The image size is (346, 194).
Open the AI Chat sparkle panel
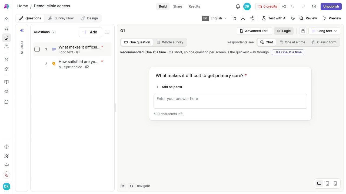22,30
